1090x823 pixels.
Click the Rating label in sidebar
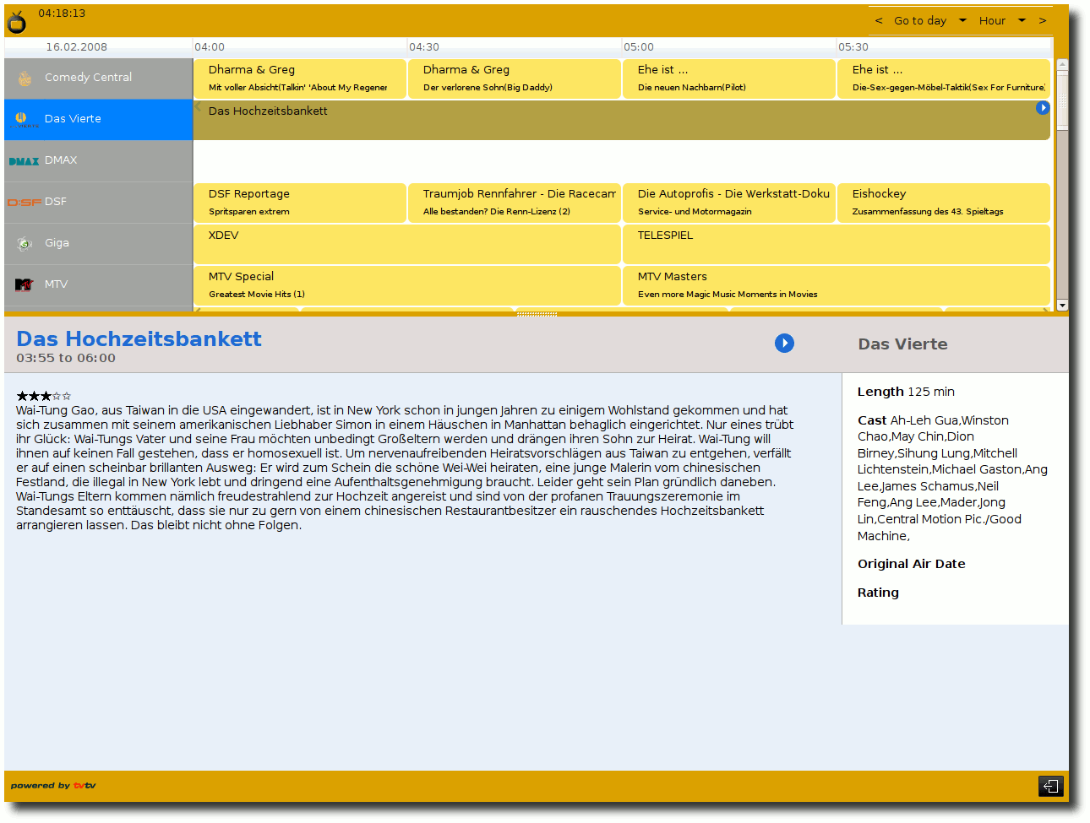(878, 593)
